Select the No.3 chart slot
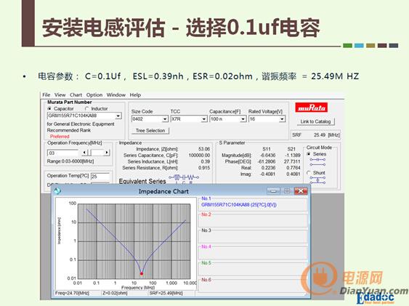The image size is (409, 306). 253,237
